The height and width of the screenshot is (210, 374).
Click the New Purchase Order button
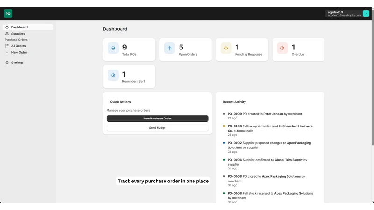click(157, 119)
